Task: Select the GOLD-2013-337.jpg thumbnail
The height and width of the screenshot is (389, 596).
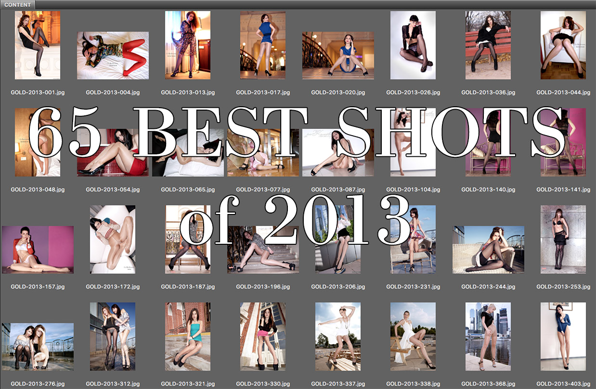Action: (338, 337)
